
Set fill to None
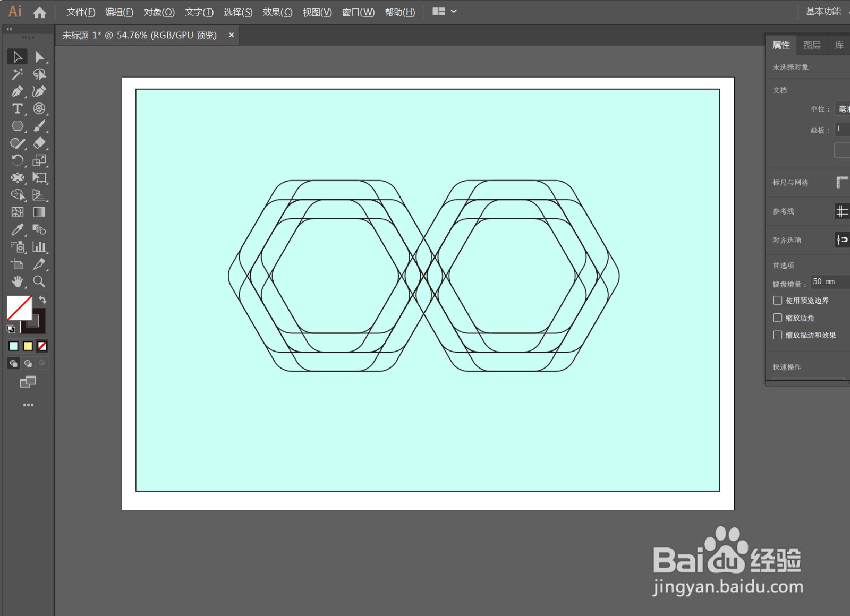pos(42,346)
